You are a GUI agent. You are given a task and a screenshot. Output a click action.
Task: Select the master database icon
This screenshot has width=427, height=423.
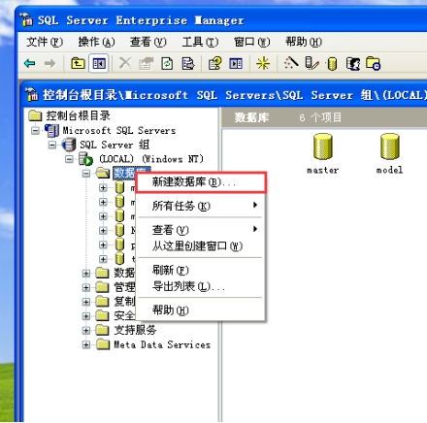pyautogui.click(x=323, y=146)
